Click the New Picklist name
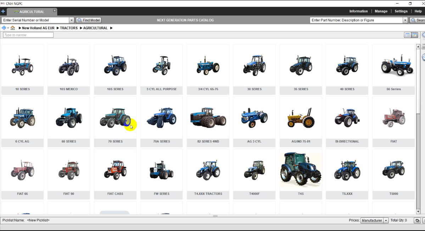This screenshot has width=425, height=231. pyautogui.click(x=38, y=220)
